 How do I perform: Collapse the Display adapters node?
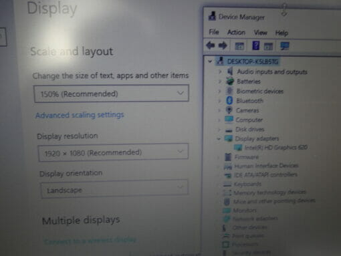click(x=219, y=139)
